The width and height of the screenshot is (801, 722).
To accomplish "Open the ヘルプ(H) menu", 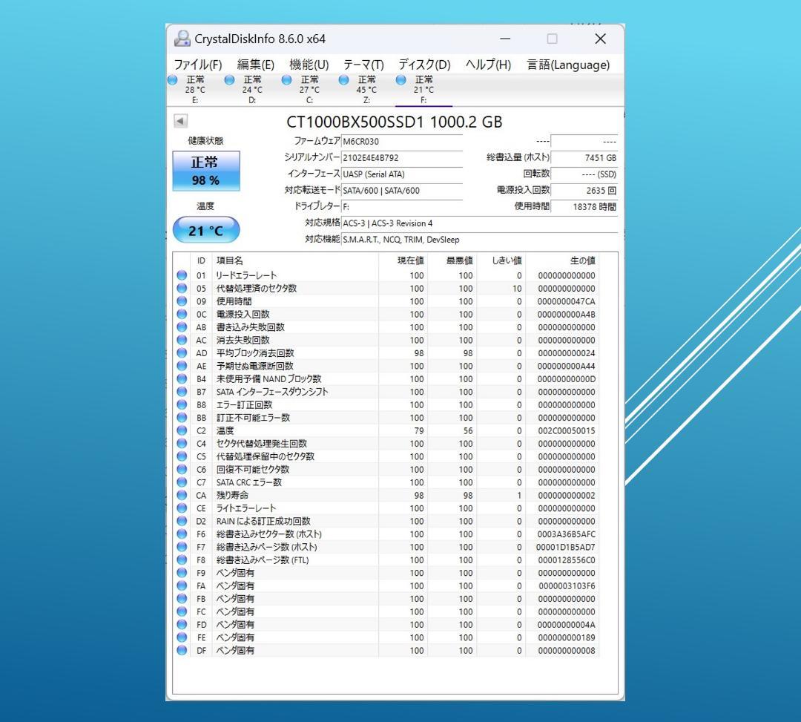I will pyautogui.click(x=488, y=65).
